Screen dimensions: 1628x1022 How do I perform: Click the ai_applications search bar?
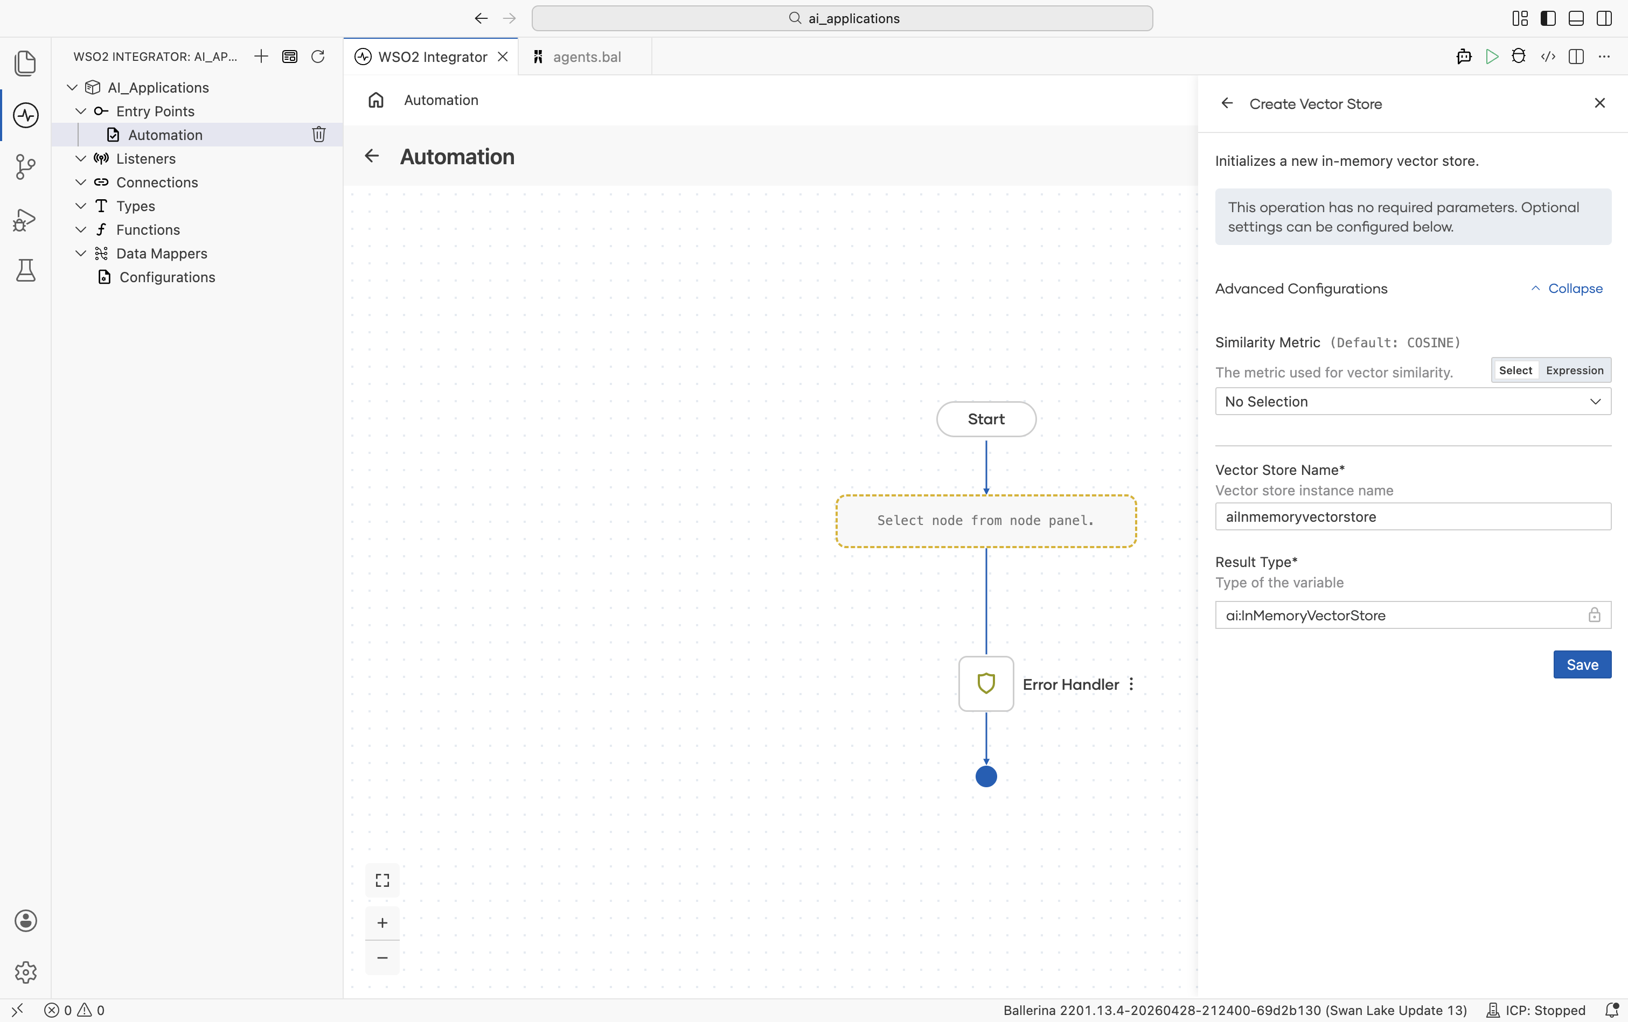[x=843, y=18]
